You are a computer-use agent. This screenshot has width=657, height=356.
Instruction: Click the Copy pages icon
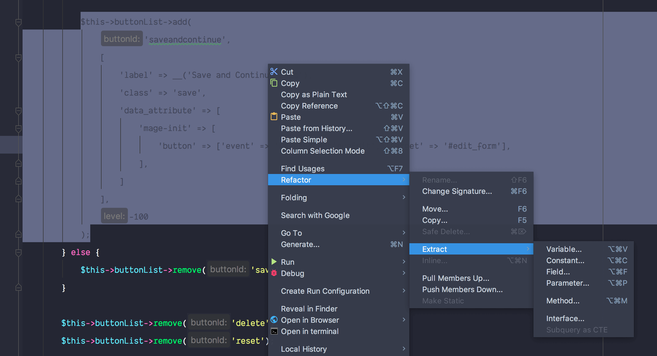pyautogui.click(x=274, y=83)
